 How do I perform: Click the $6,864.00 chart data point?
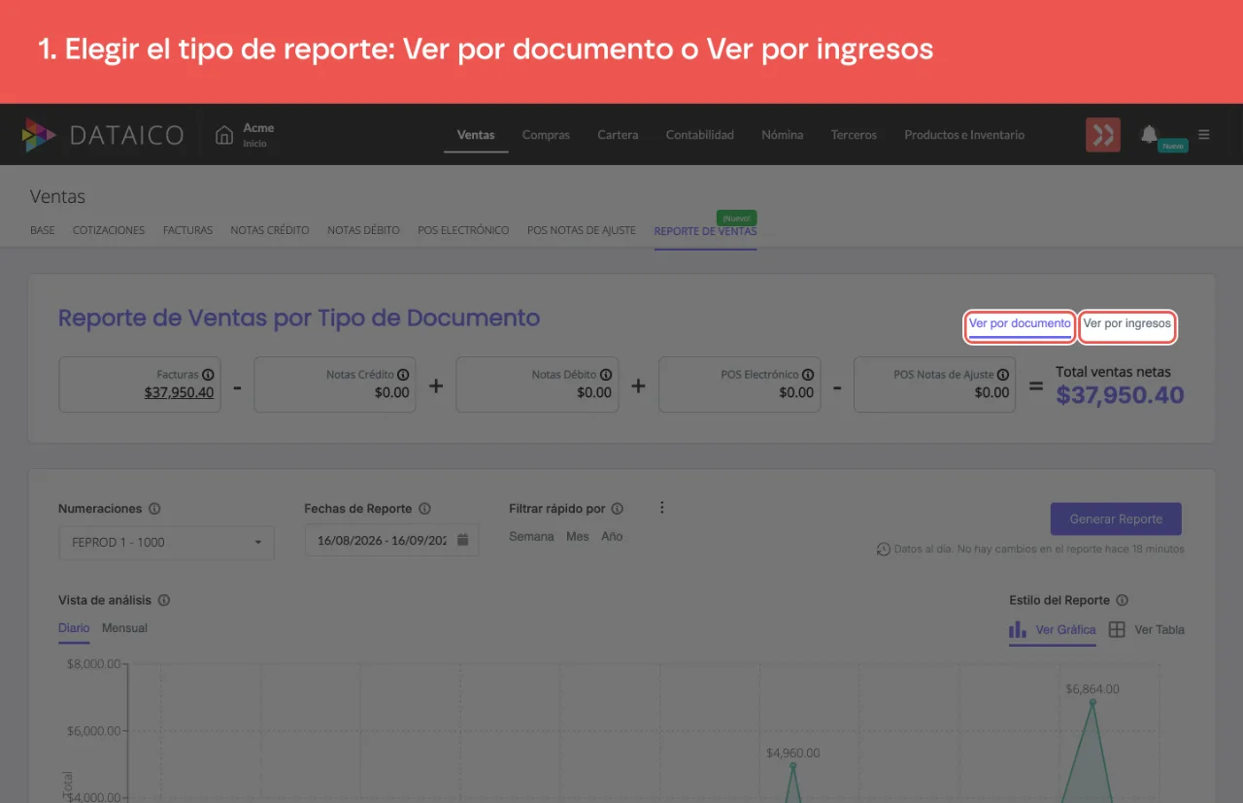(1092, 702)
